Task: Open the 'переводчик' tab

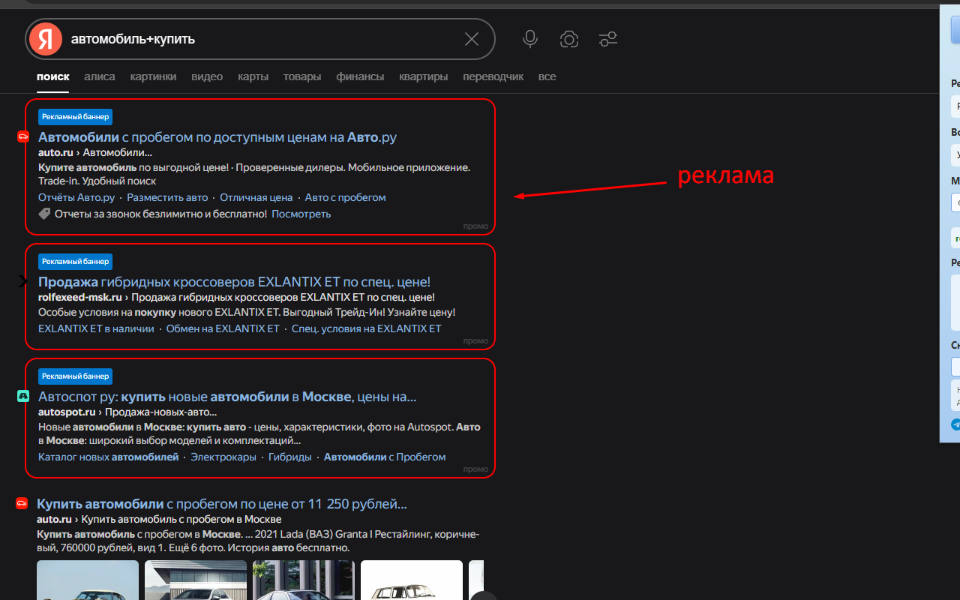Action: (x=493, y=76)
